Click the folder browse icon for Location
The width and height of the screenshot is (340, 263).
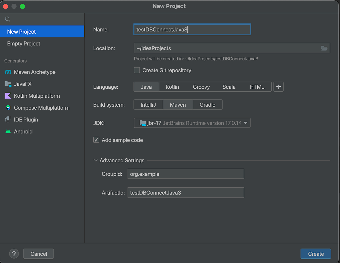click(324, 48)
